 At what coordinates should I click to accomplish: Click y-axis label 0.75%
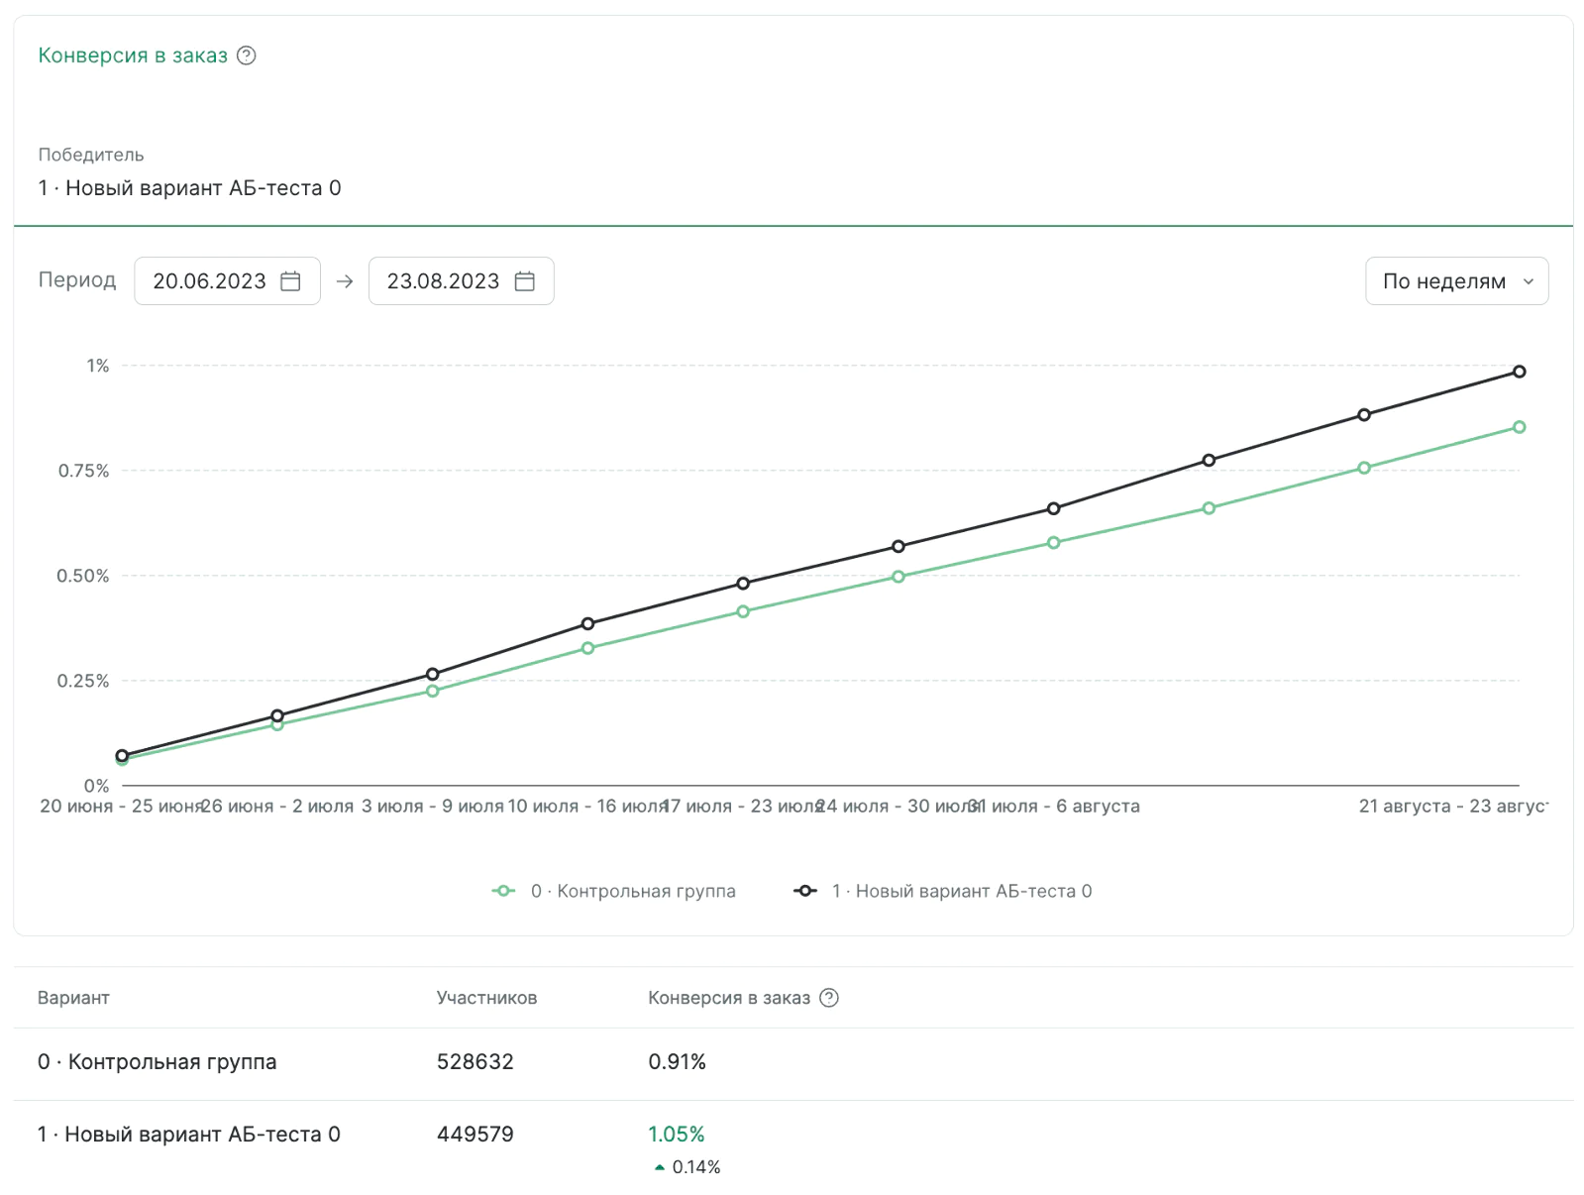click(x=83, y=471)
